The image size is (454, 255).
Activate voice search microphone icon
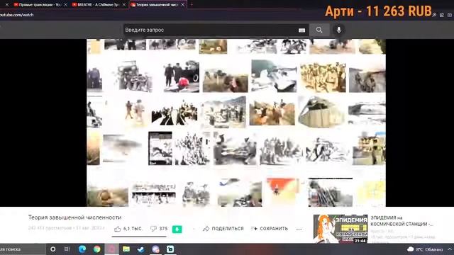pos(339,30)
